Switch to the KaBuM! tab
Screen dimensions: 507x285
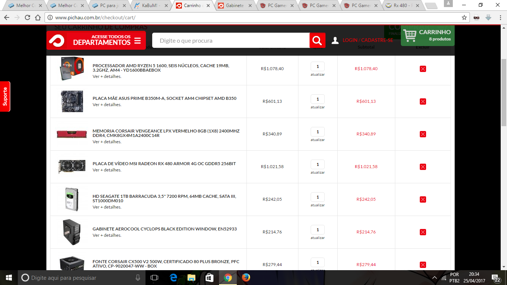pos(151,6)
